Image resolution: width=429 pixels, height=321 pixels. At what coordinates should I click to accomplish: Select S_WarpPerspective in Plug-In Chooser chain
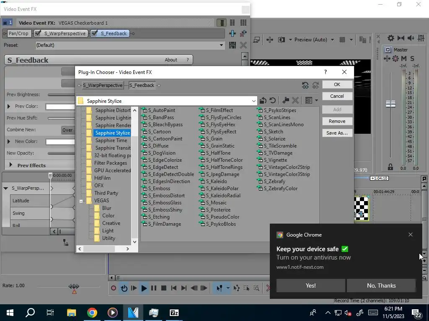coord(103,85)
